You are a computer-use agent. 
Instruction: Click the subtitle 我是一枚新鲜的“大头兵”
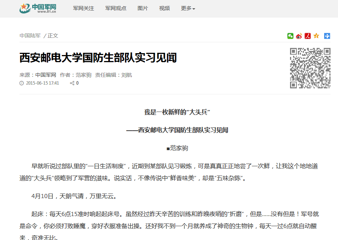[x=177, y=112]
